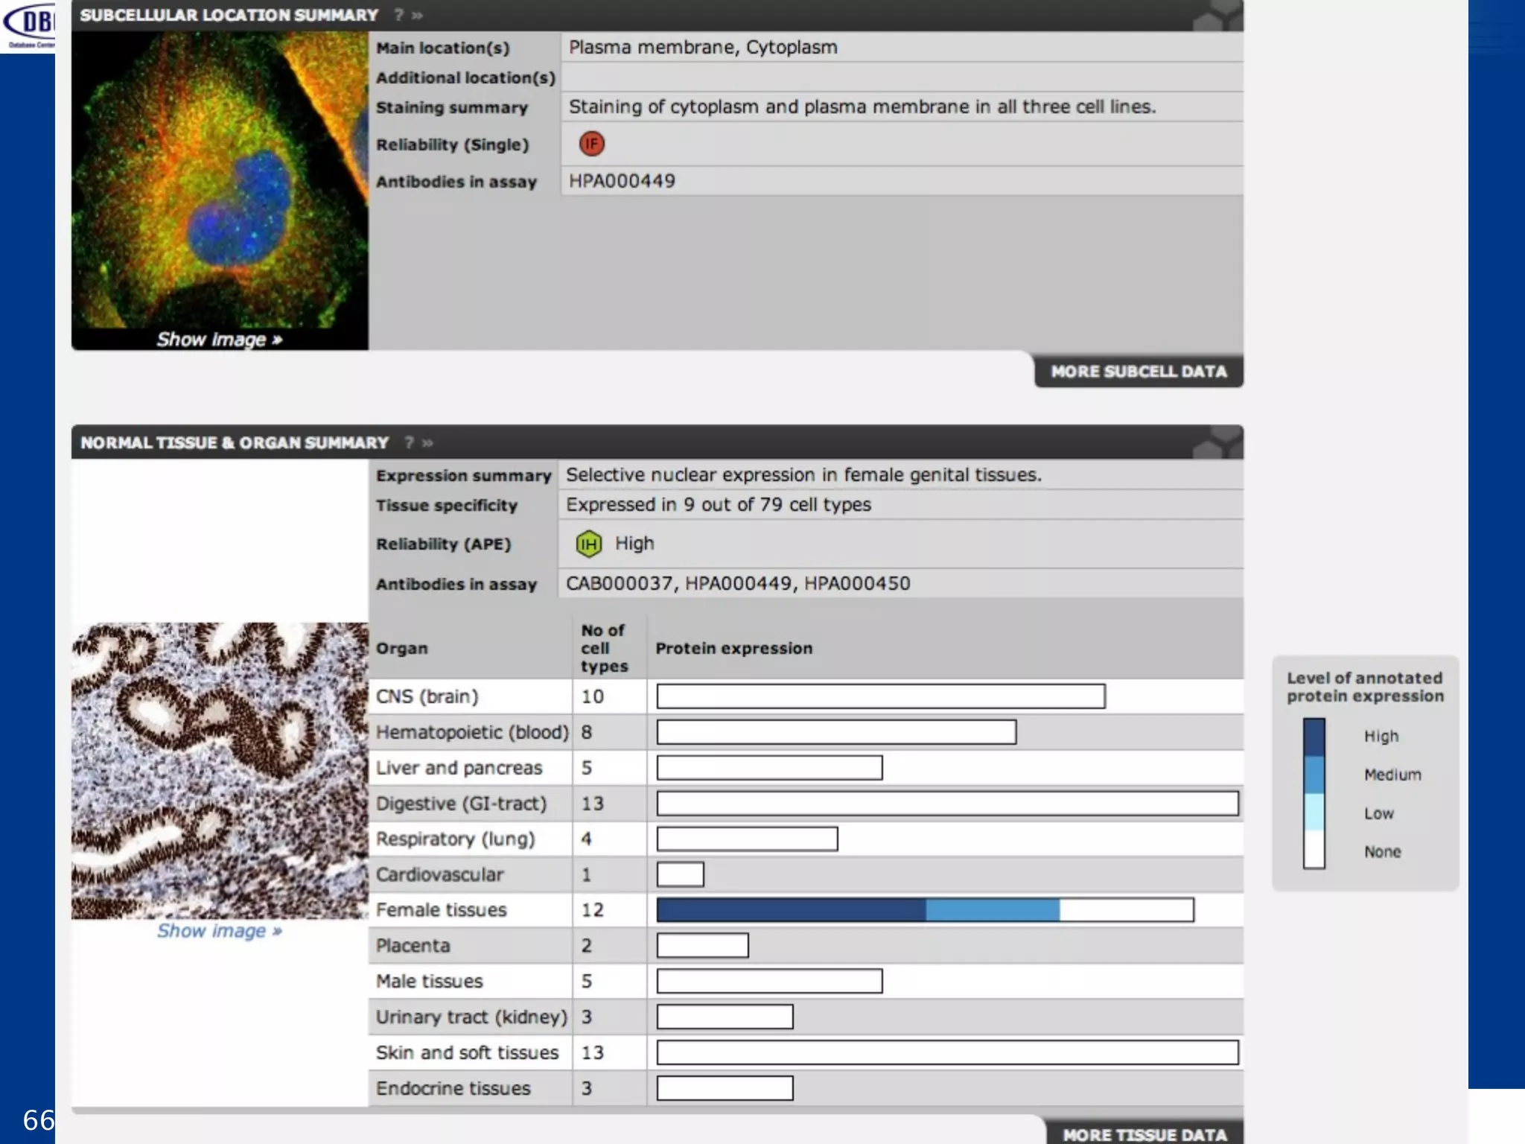Viewport: 1525px width, 1144px height.
Task: Click the Medium color swatch in legend
Action: pos(1314,775)
